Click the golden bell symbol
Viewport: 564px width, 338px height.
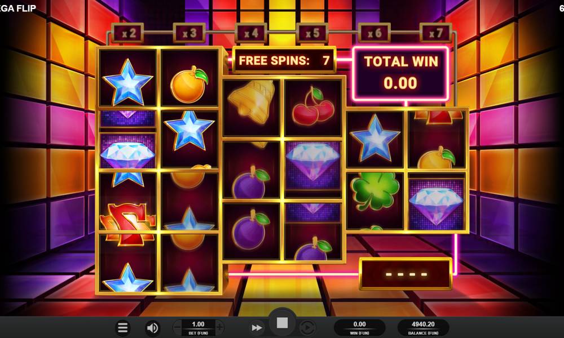[x=252, y=101]
